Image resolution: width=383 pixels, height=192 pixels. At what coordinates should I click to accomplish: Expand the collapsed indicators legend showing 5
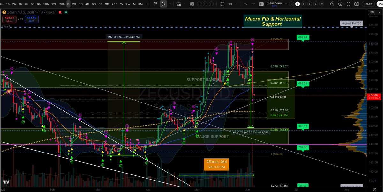coord(6,27)
